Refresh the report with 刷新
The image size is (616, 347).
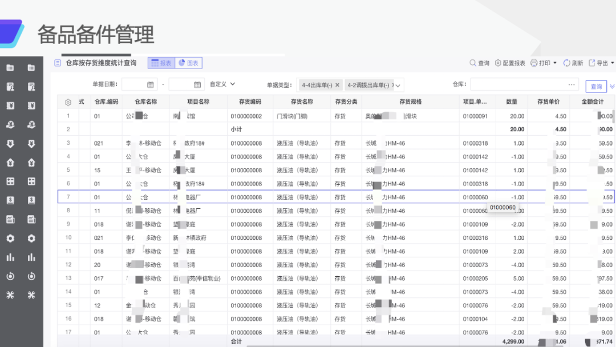566,63
